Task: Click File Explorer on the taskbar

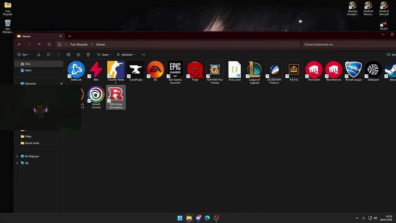Action: click(189, 218)
